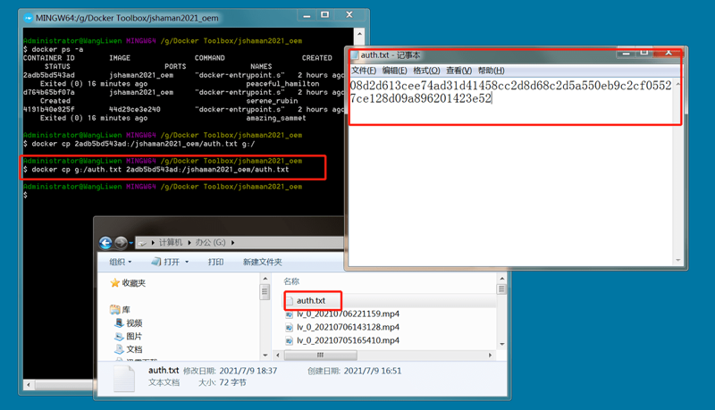Click 计算机 in the Explorer address bar
This screenshot has height=410, width=715.
click(171, 242)
